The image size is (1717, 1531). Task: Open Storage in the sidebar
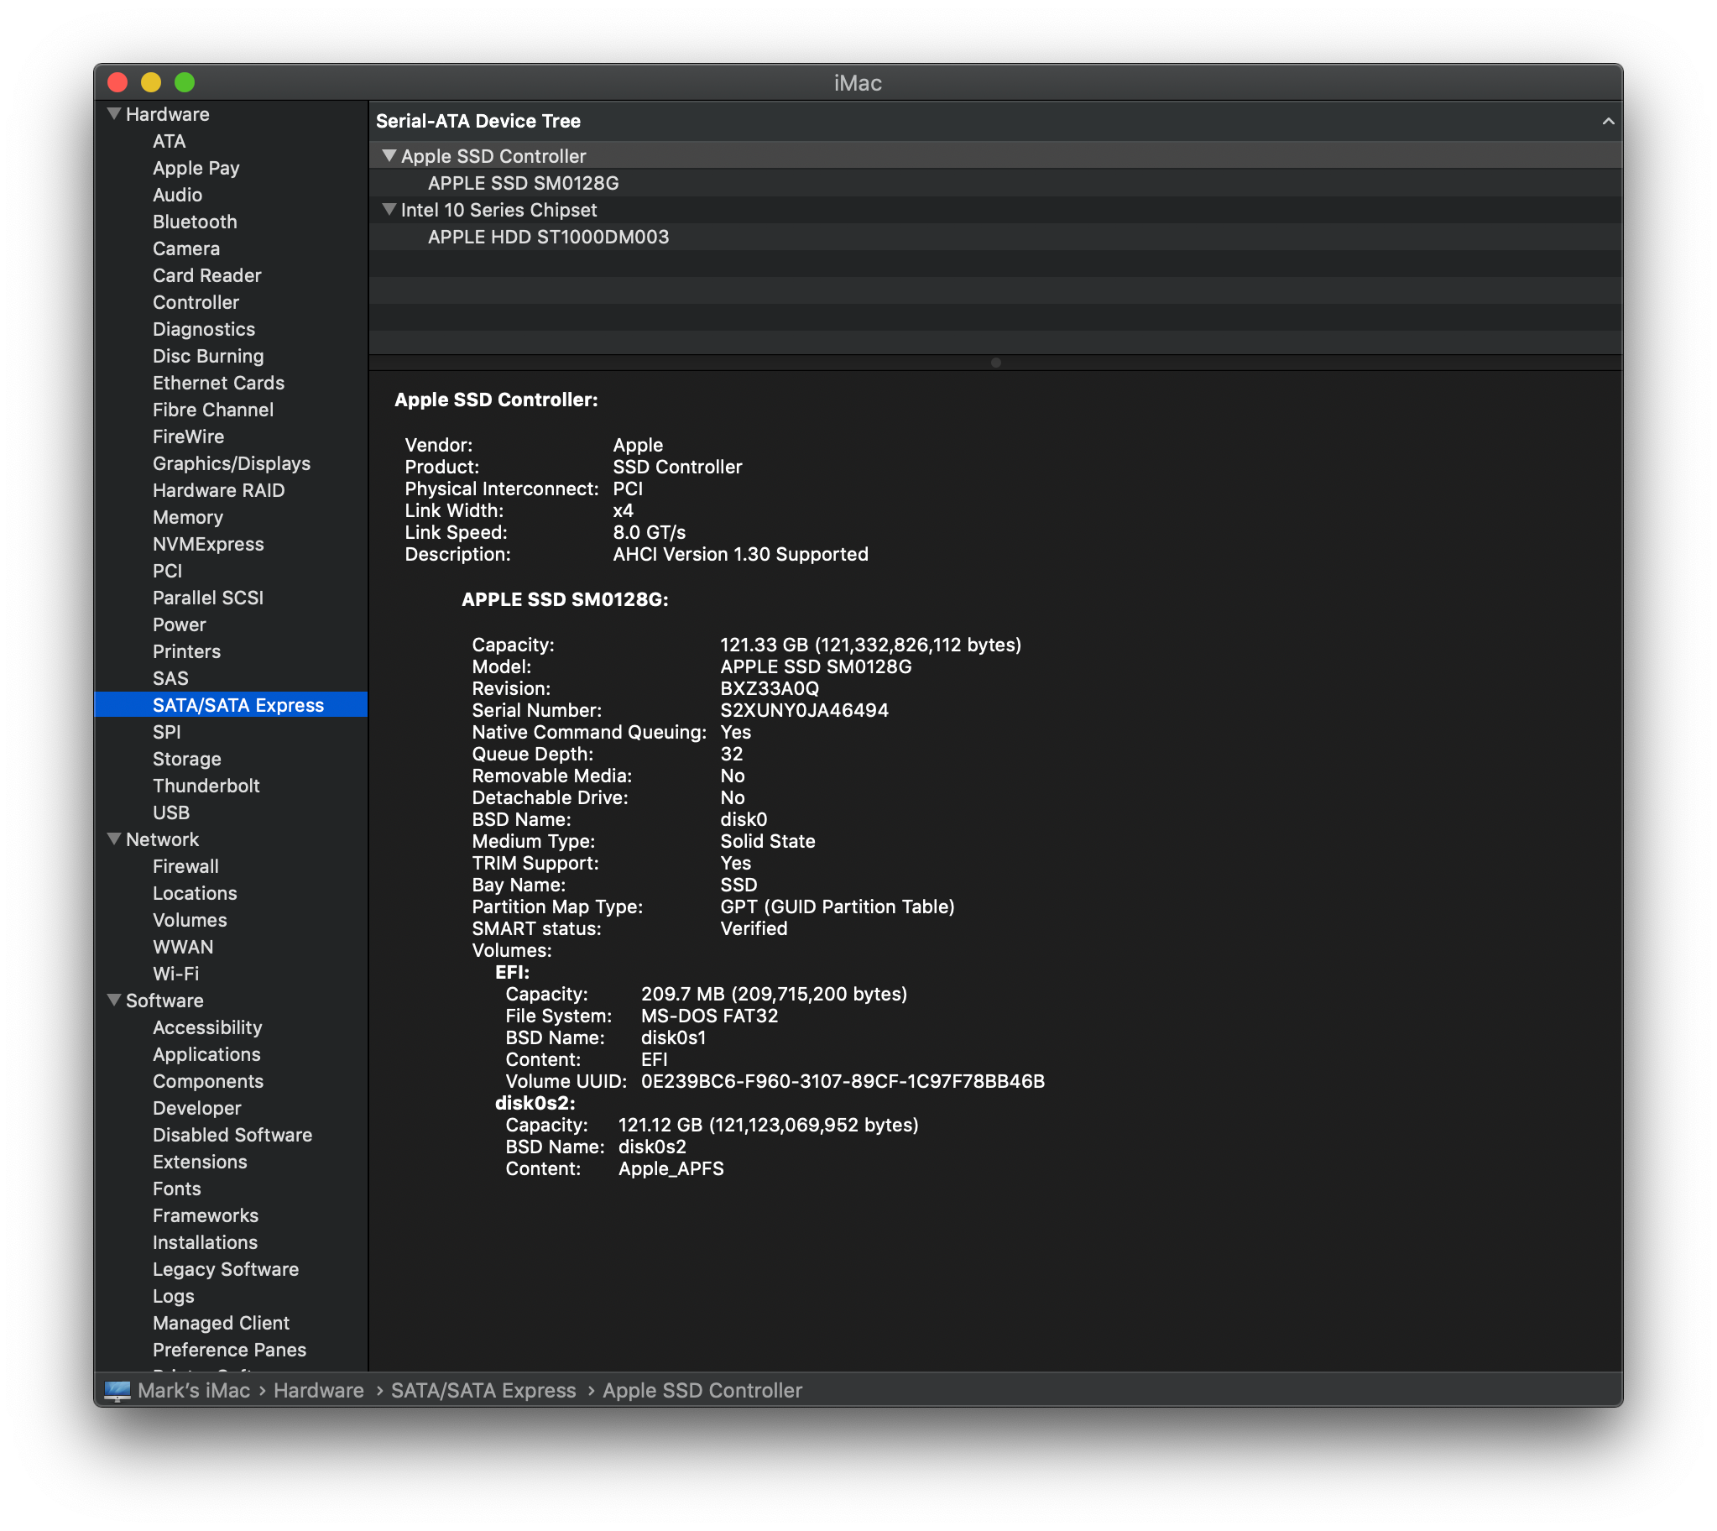click(186, 760)
